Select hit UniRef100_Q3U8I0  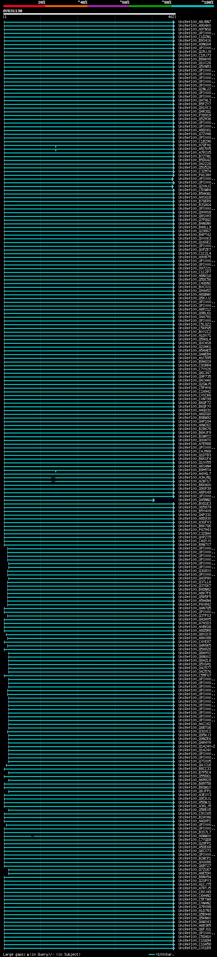195,571
